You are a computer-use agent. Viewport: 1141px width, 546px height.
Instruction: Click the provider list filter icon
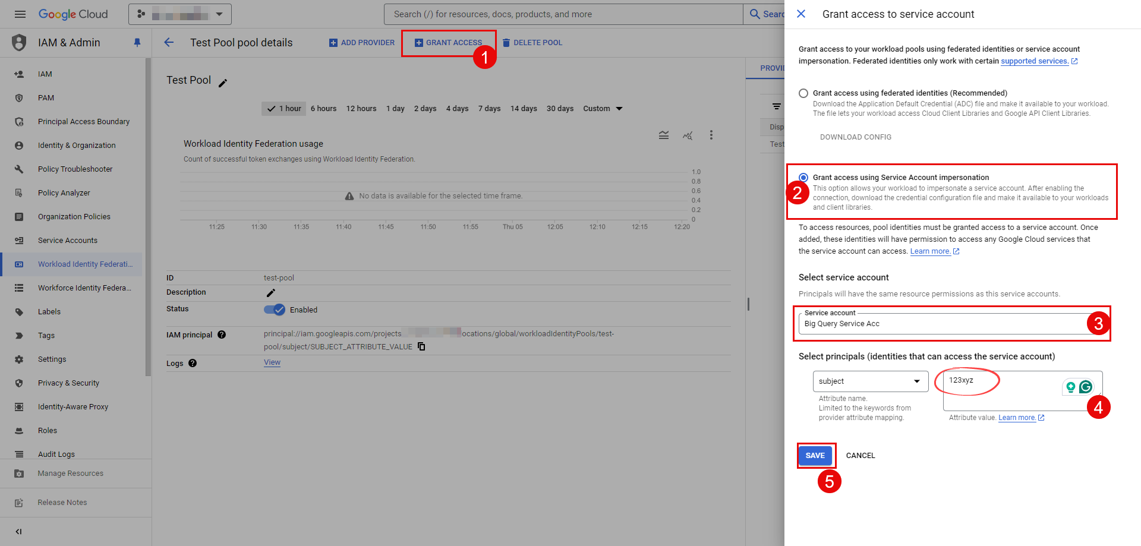(x=776, y=106)
